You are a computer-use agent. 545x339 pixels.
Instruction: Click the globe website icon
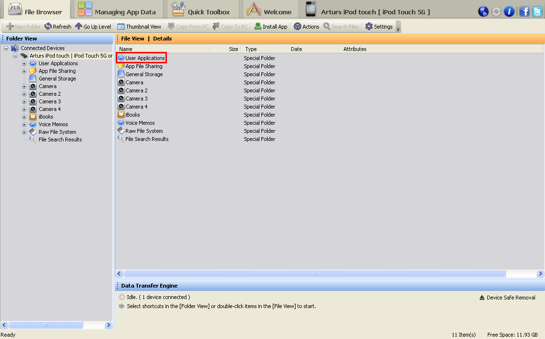483,12
